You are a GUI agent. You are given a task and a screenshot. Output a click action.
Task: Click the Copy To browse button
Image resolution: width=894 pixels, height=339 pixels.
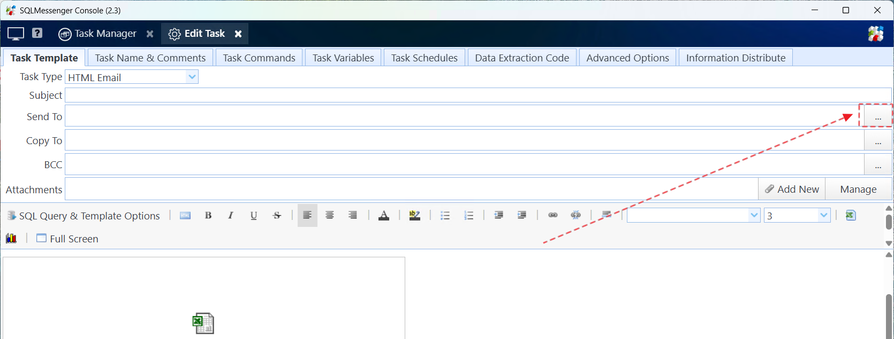878,140
